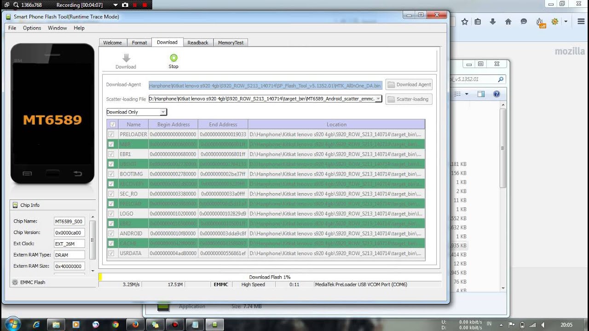Toggle the USRDATA row checkbox
The width and height of the screenshot is (589, 331).
111,253
